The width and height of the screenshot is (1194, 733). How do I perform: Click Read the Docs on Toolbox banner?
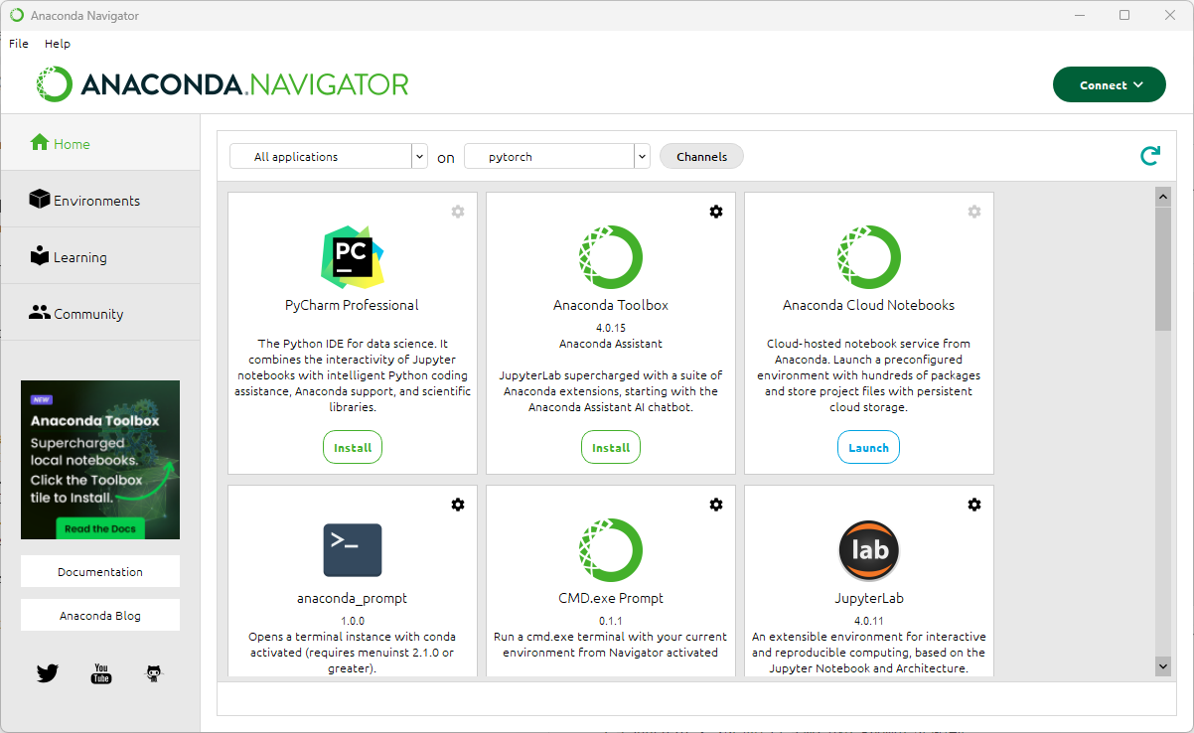[100, 528]
